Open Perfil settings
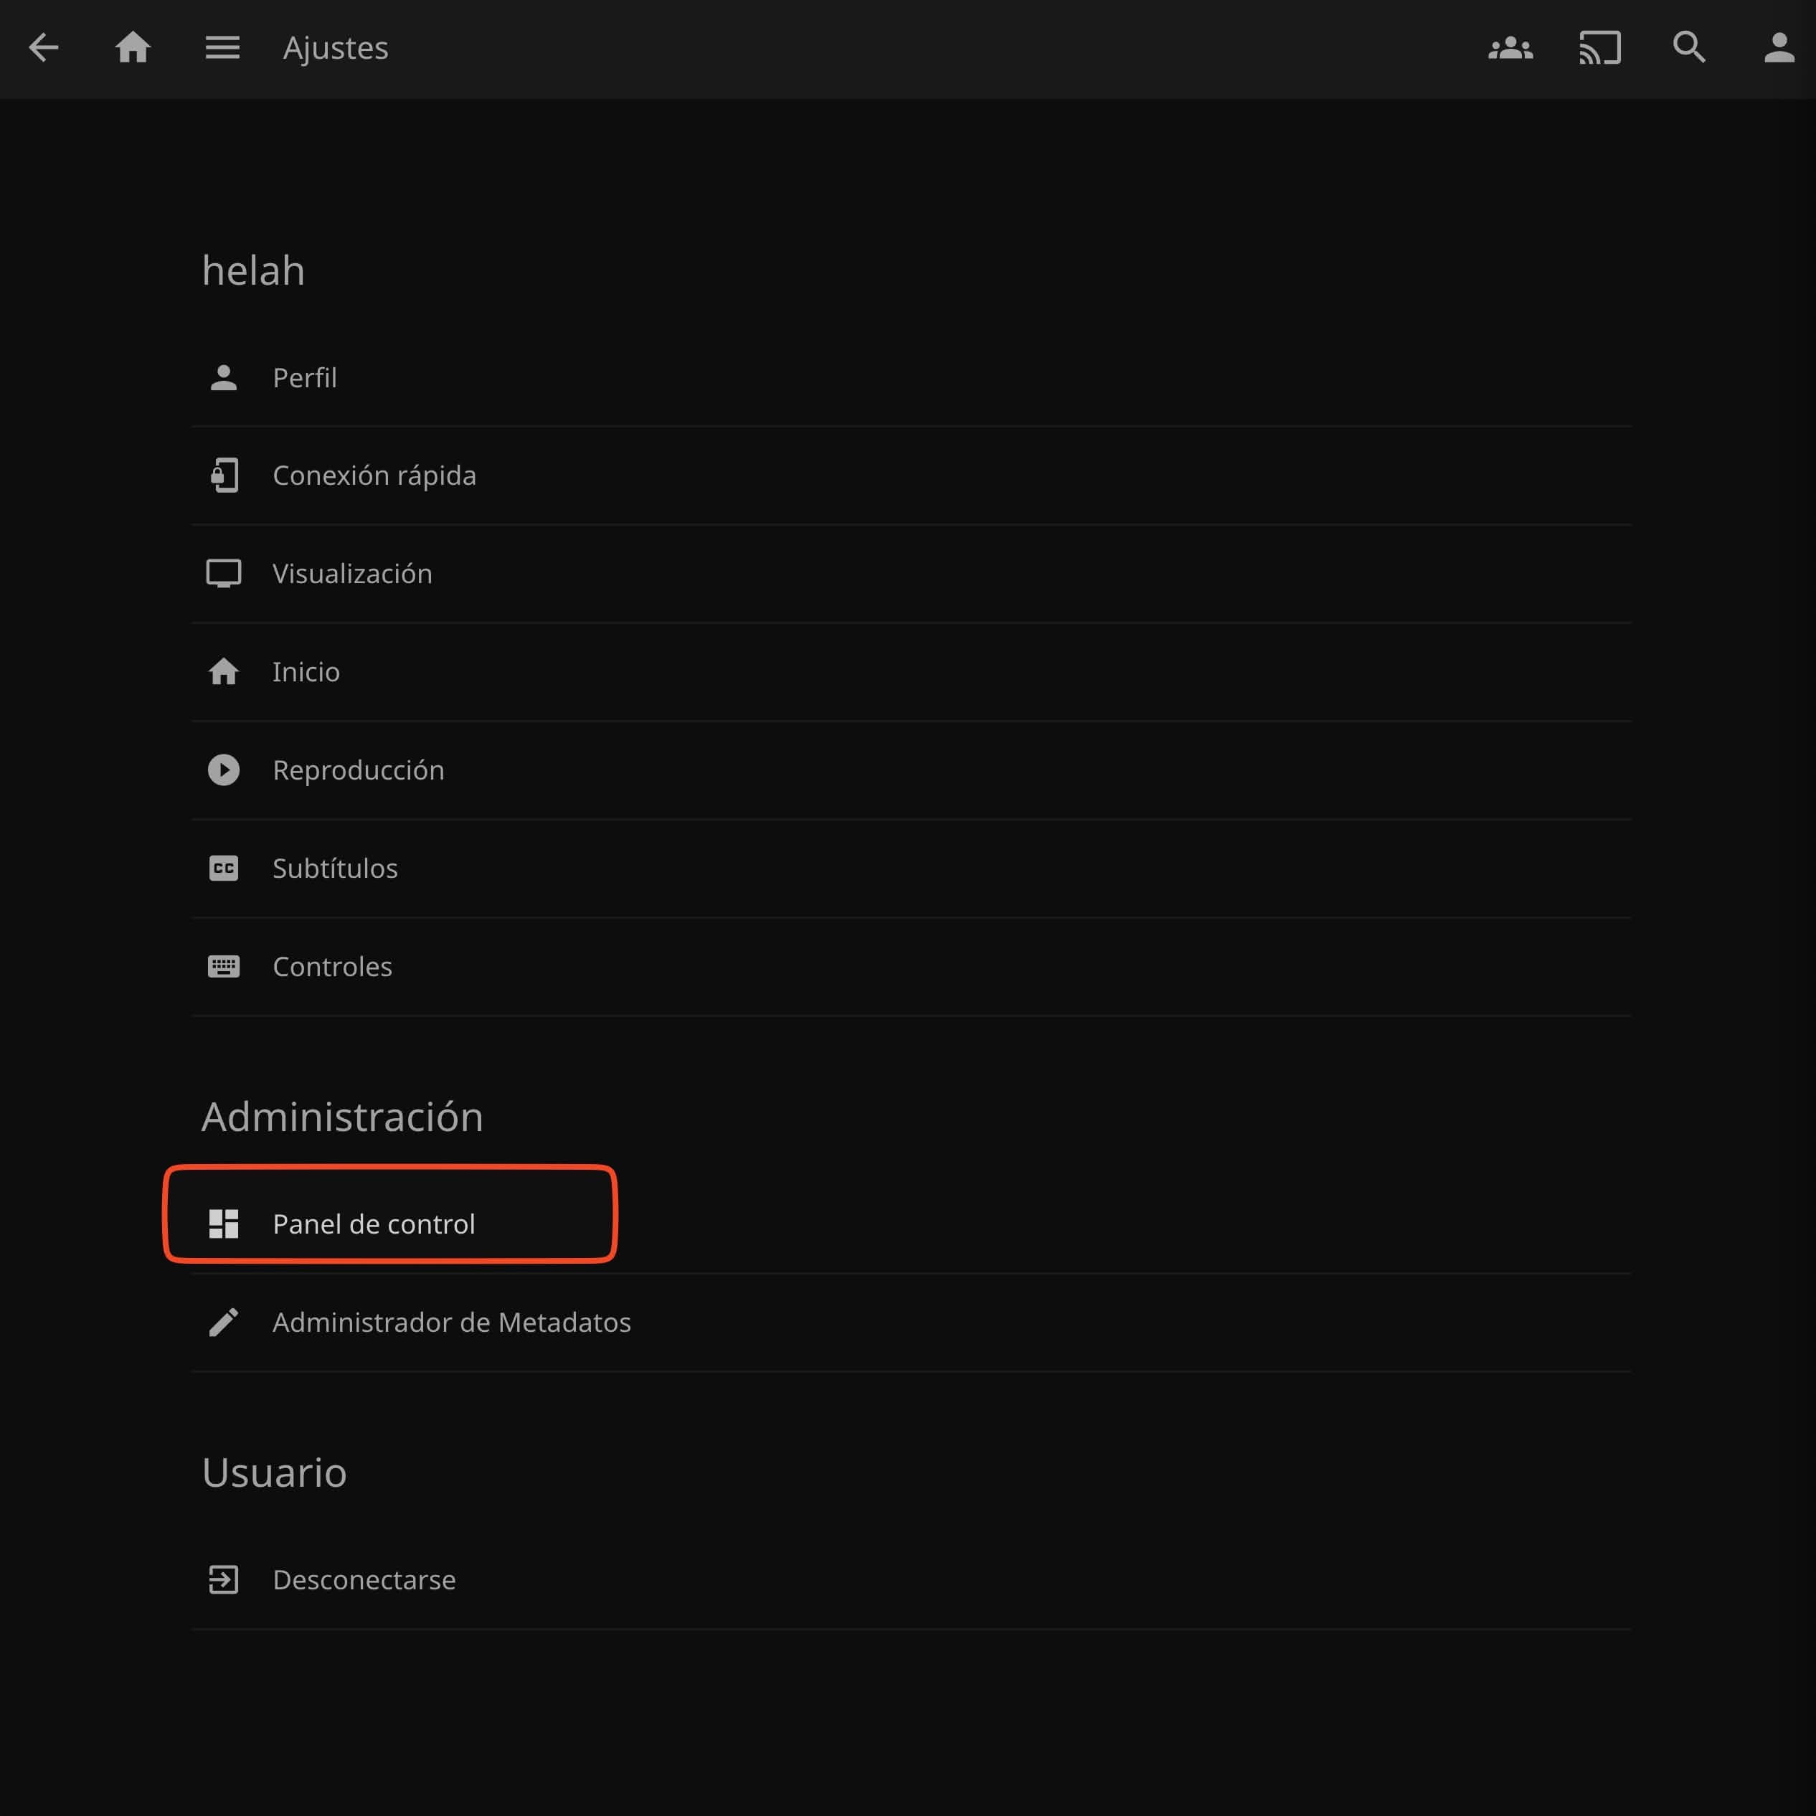Viewport: 1816px width, 1816px height. 305,378
